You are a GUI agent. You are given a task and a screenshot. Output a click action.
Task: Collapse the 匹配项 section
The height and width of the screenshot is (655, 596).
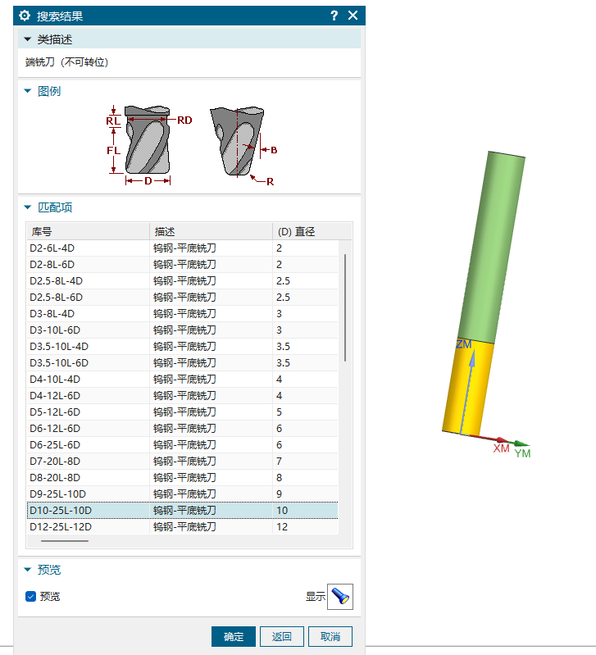(27, 207)
